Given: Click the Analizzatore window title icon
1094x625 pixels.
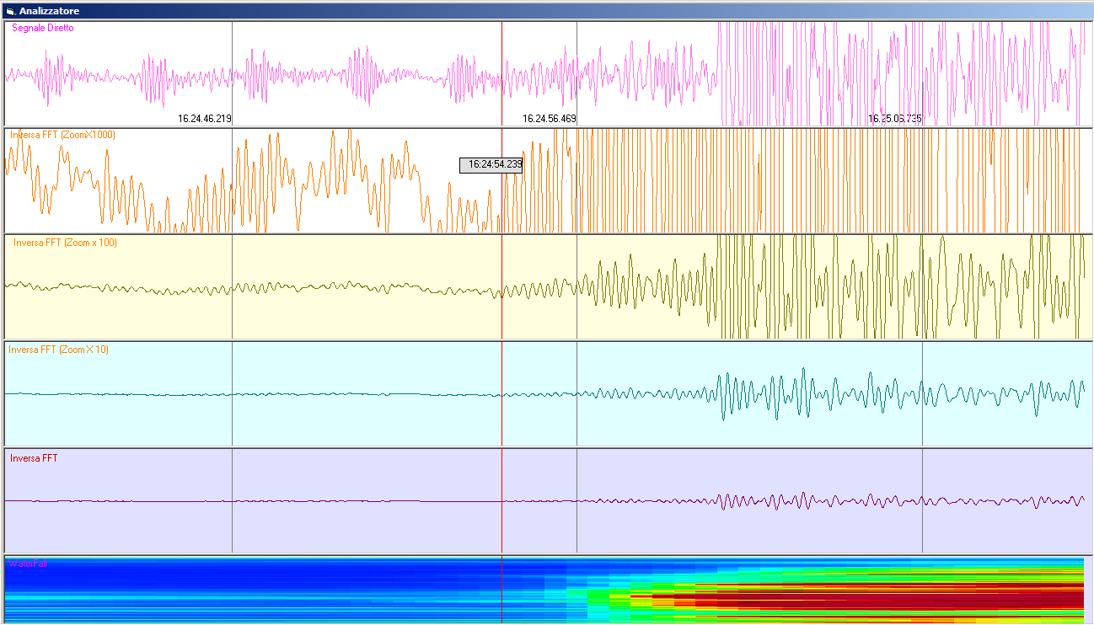Looking at the screenshot, I should (10, 11).
